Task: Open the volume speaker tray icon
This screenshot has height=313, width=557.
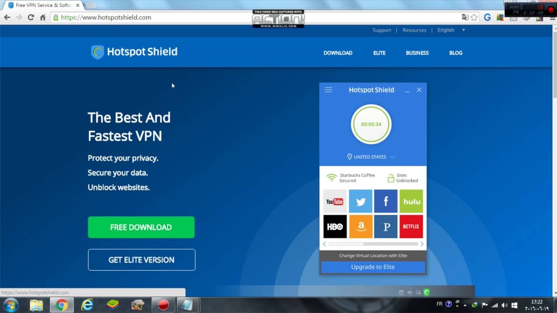Action: coord(504,305)
